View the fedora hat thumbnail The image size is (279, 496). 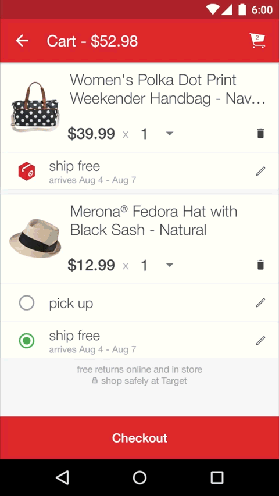click(x=35, y=238)
